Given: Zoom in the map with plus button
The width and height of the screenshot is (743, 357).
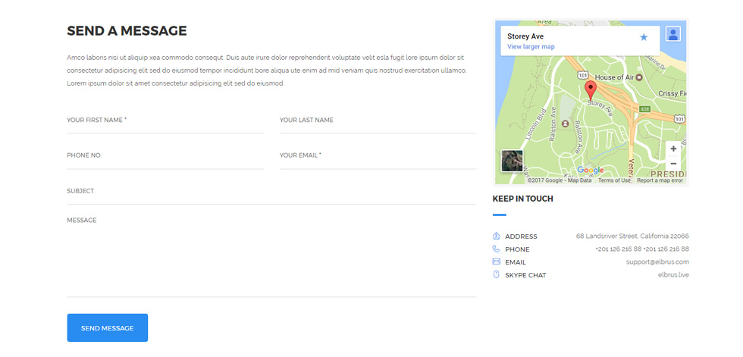Looking at the screenshot, I should 673,149.
